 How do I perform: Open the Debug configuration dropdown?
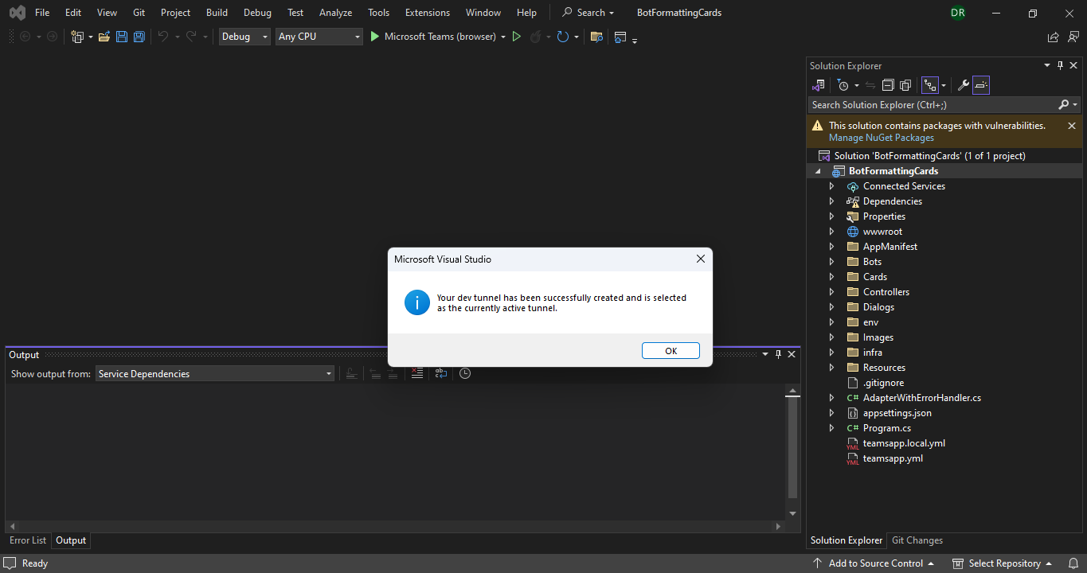coord(244,37)
